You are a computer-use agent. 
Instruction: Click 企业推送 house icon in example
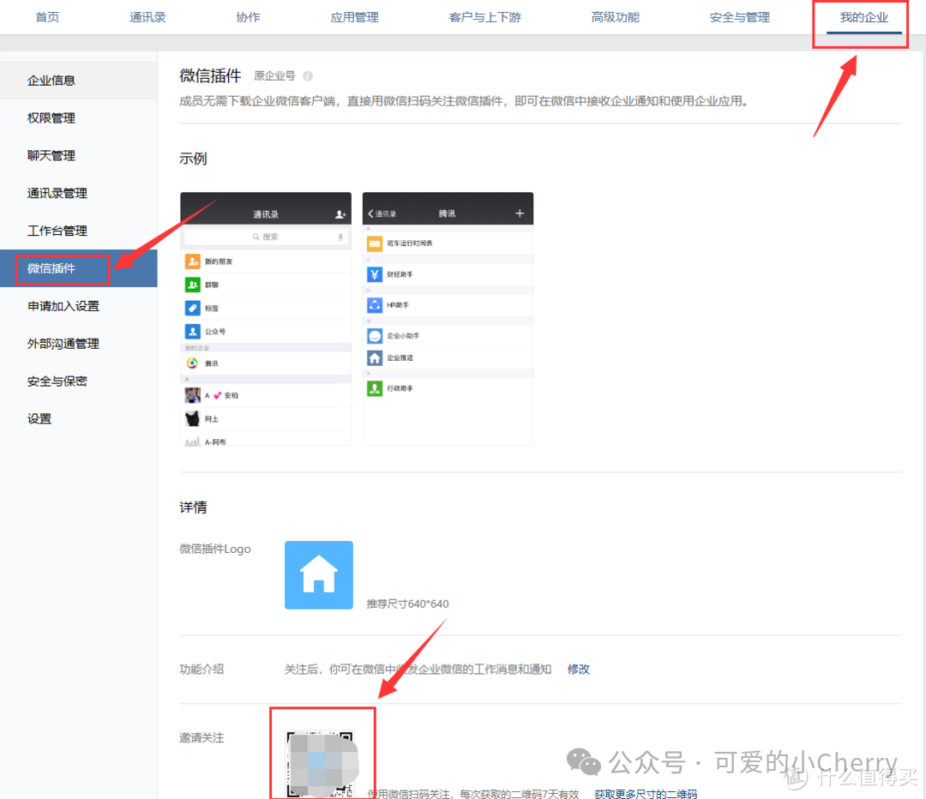click(x=375, y=357)
